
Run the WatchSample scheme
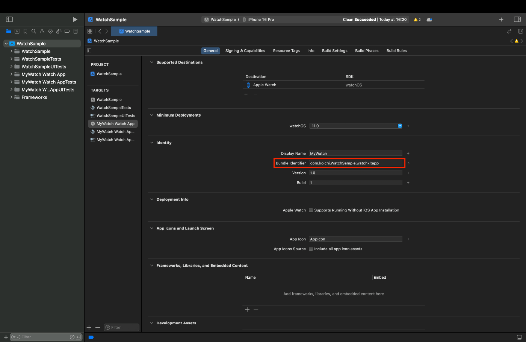point(75,19)
